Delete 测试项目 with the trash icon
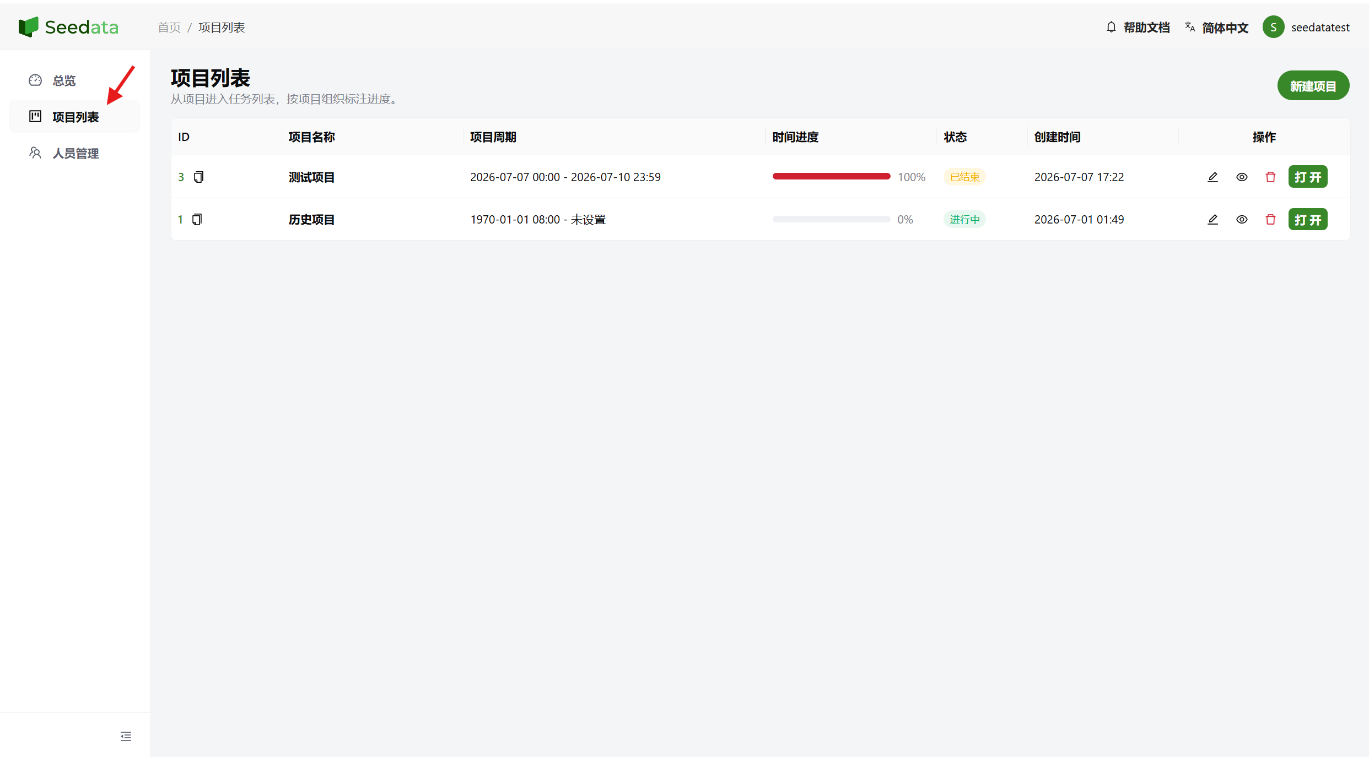 pos(1270,177)
